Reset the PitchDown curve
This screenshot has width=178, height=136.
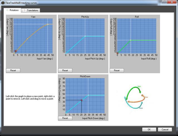point(65,118)
